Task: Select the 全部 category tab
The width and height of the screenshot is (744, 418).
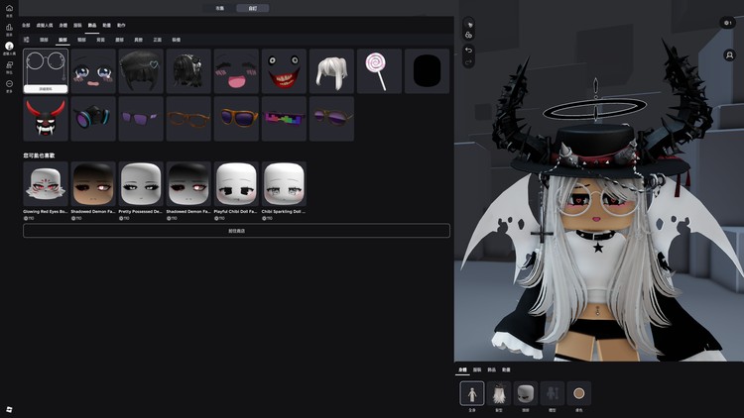Action: click(x=27, y=25)
